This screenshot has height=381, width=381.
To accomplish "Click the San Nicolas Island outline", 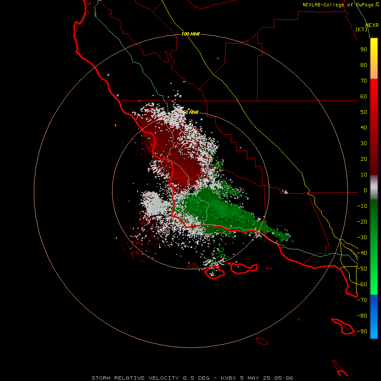I will 262,341.
